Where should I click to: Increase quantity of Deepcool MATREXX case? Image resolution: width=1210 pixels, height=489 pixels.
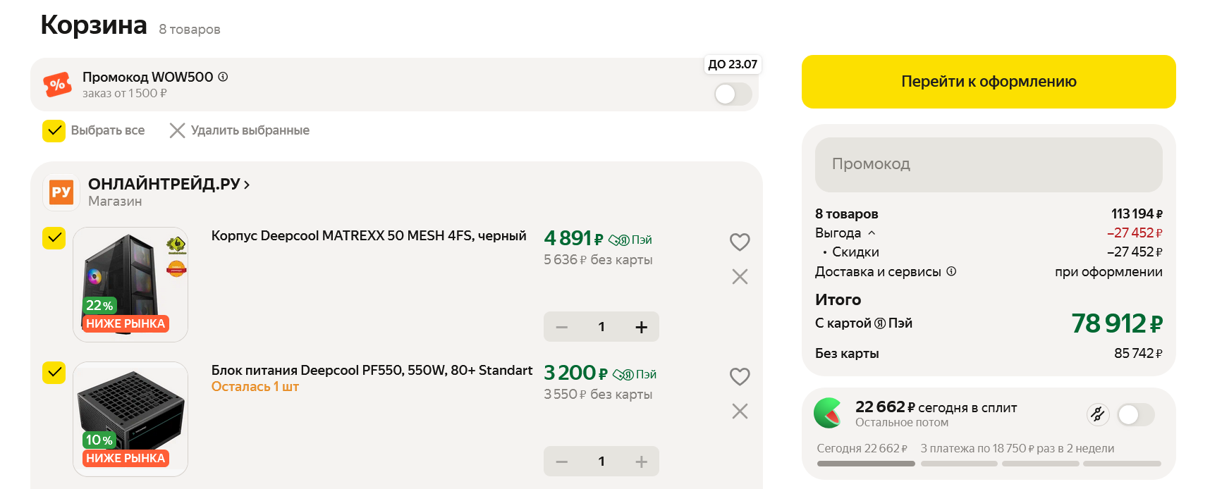coord(641,327)
